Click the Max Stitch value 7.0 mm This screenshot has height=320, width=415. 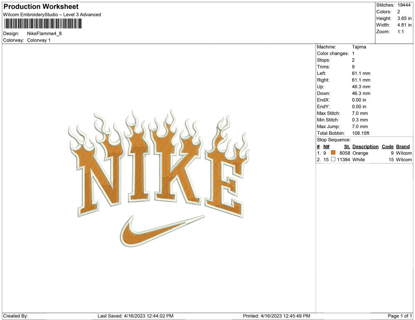(x=360, y=113)
